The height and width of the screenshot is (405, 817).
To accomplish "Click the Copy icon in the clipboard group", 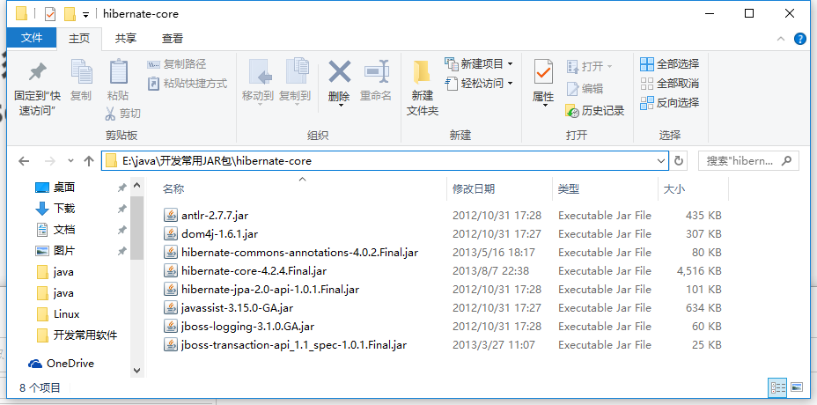I will 81,72.
